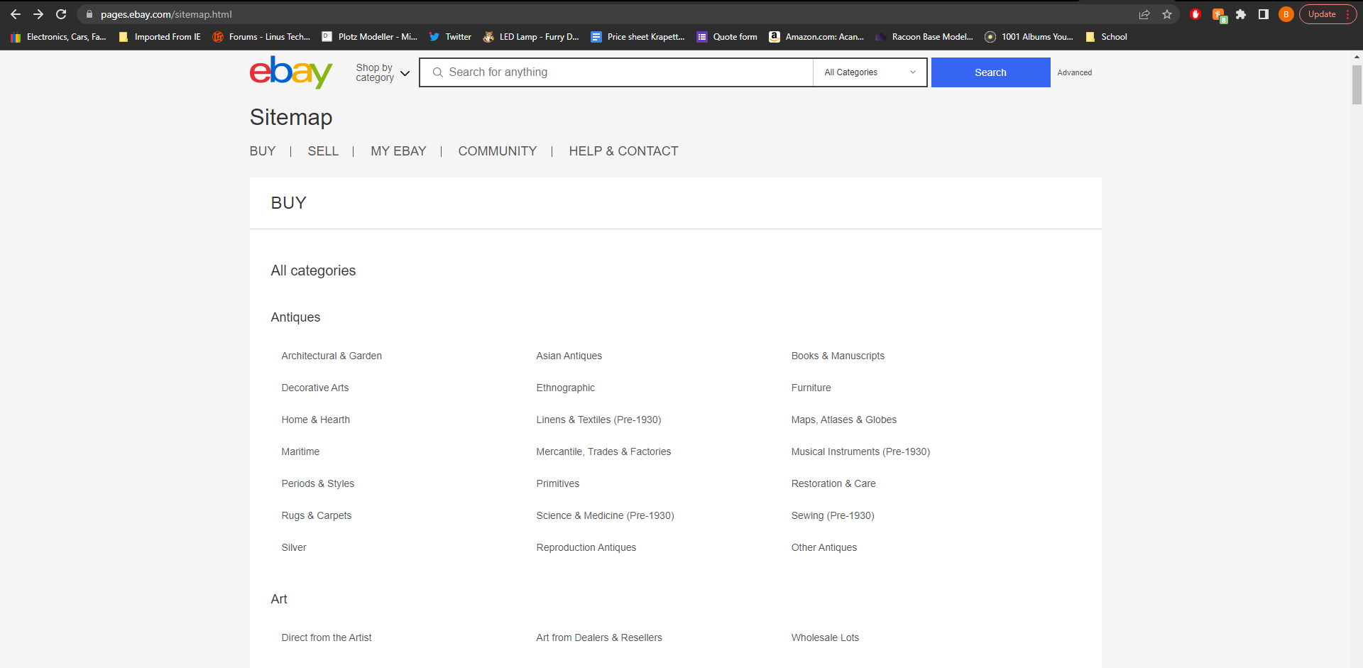
Task: Jump to the SELL sitemap section
Action: 323,151
